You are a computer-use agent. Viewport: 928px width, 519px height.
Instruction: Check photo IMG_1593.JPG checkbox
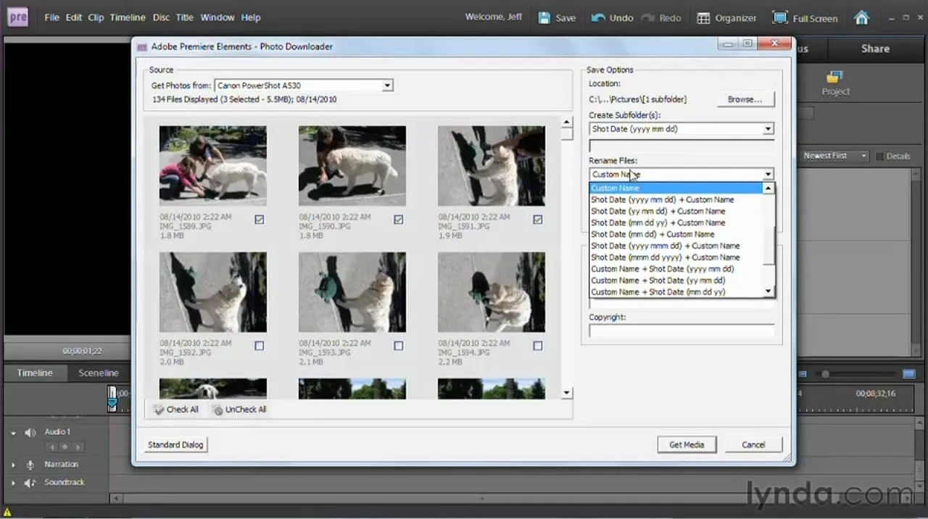(399, 346)
